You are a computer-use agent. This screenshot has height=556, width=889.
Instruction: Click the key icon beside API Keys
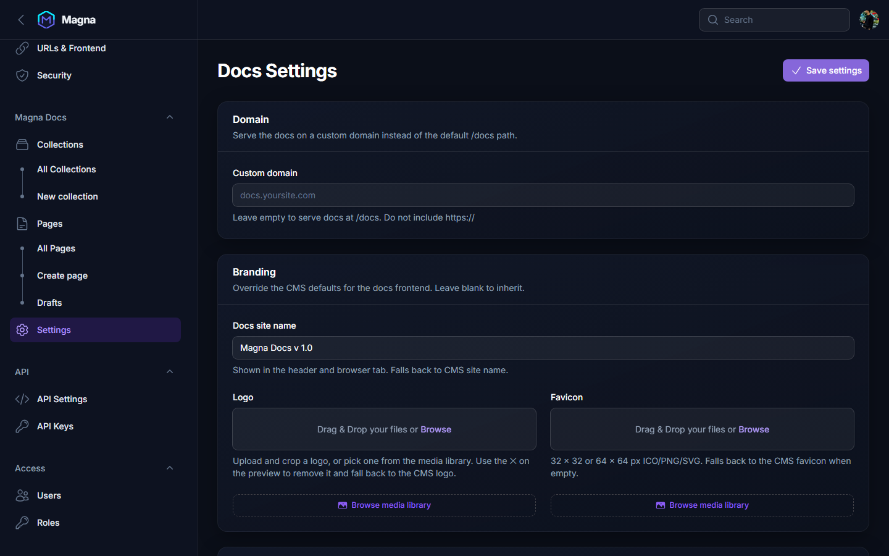(22, 426)
